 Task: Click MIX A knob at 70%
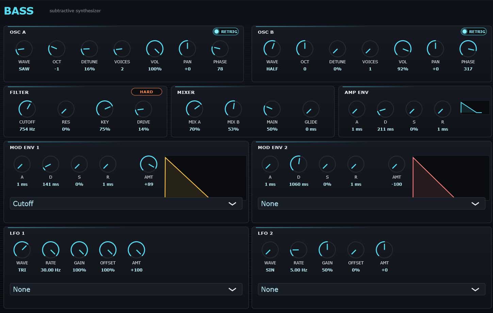(195, 109)
